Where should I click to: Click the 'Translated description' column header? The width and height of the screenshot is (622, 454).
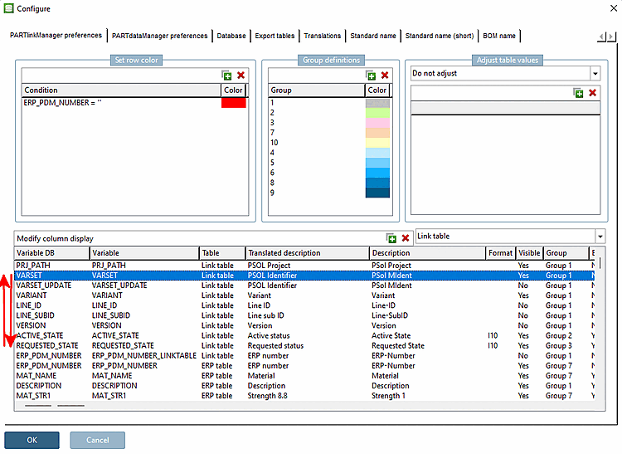click(x=306, y=253)
